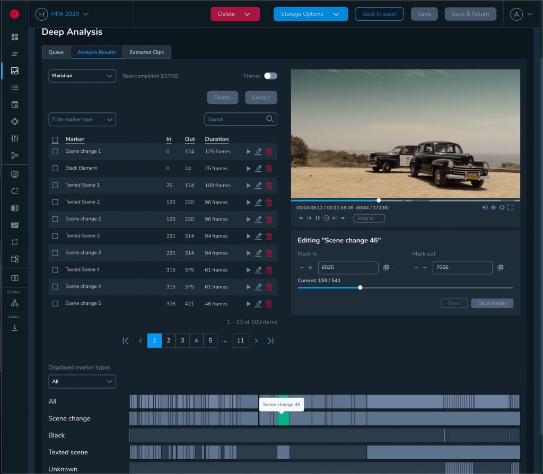
Task: Switch to the Queue tab
Action: (56, 52)
